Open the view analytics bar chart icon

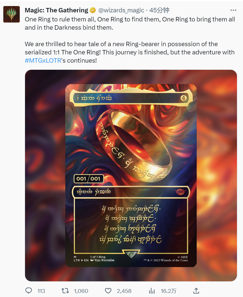click(152, 291)
